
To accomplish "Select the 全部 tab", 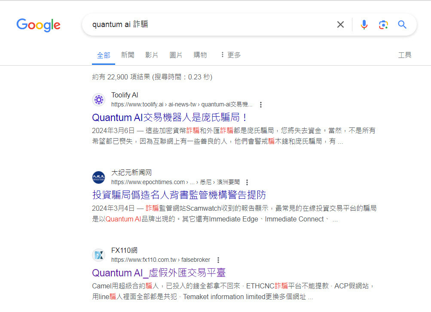I will point(104,55).
